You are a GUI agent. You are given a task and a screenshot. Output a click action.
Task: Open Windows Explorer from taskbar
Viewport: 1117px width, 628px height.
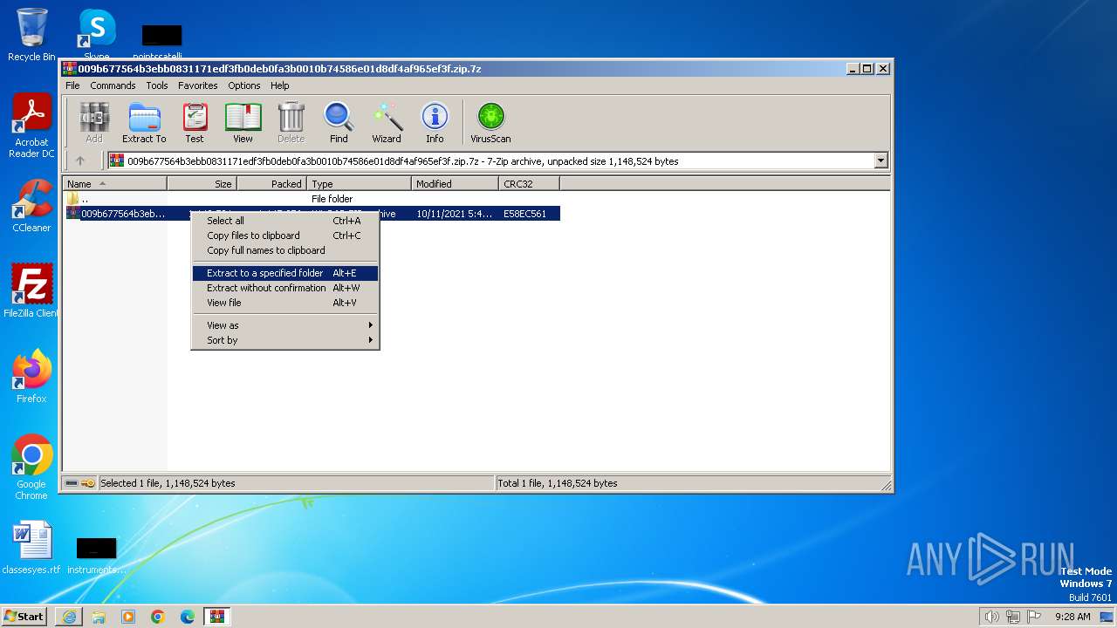point(99,617)
